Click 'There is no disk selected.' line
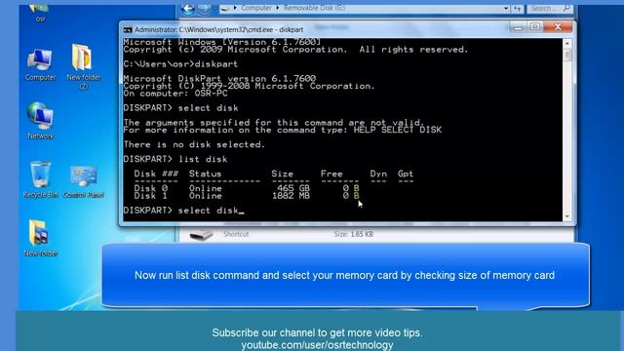The height and width of the screenshot is (351, 624). 194,144
